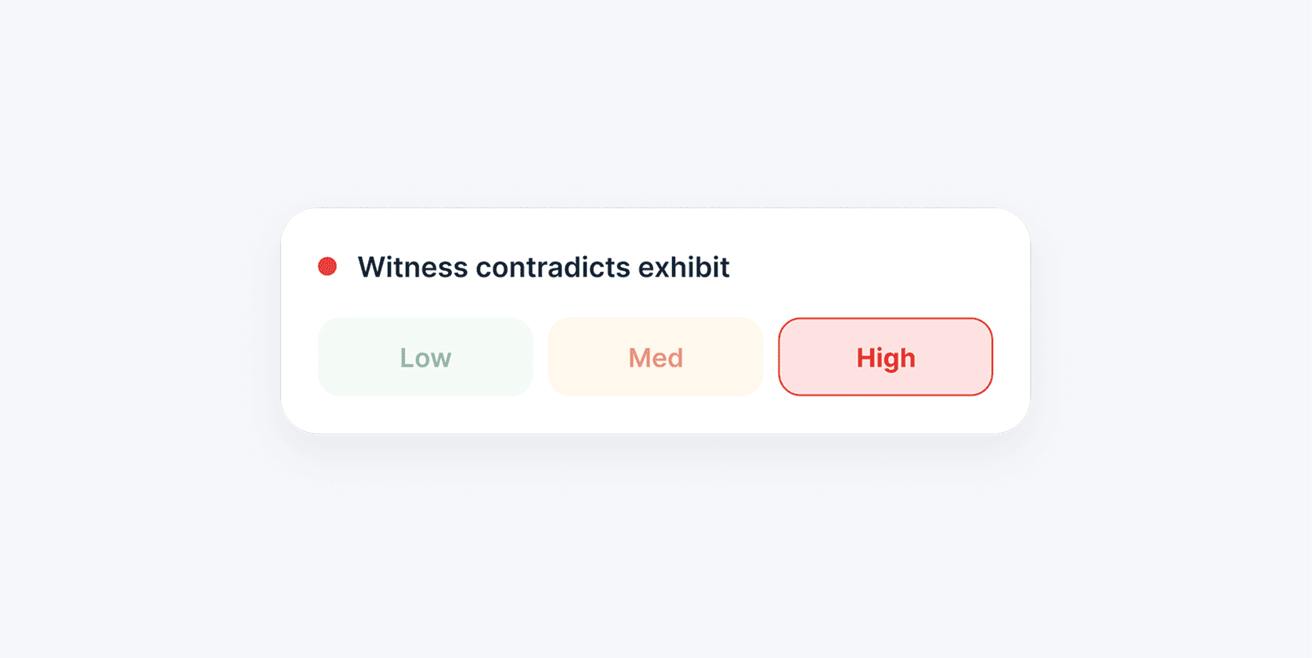Select the Med severity option
The image size is (1312, 658).
(656, 357)
